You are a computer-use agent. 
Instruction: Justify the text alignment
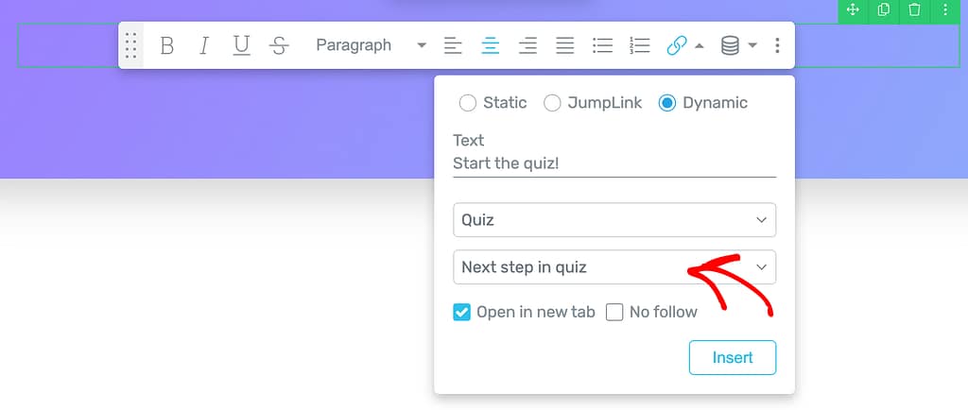pos(564,45)
